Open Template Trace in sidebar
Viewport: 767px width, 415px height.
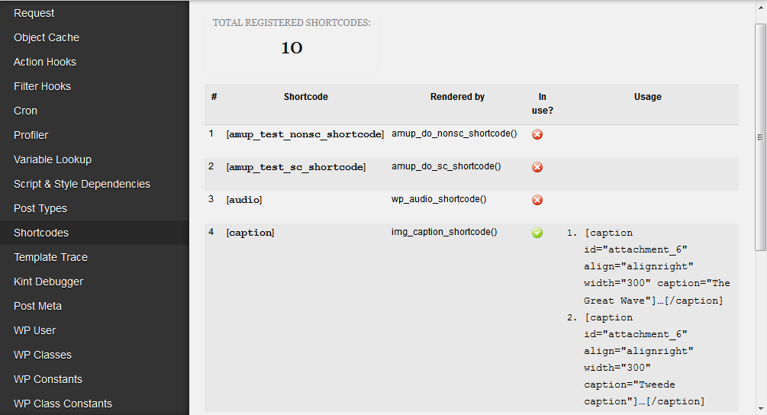point(50,257)
